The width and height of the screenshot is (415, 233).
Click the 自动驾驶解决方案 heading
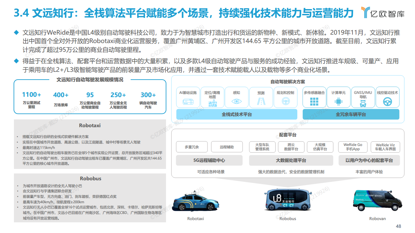tap(288, 82)
